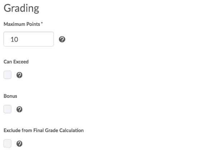Click the required asterisk after Maximum Points

coord(42,23)
